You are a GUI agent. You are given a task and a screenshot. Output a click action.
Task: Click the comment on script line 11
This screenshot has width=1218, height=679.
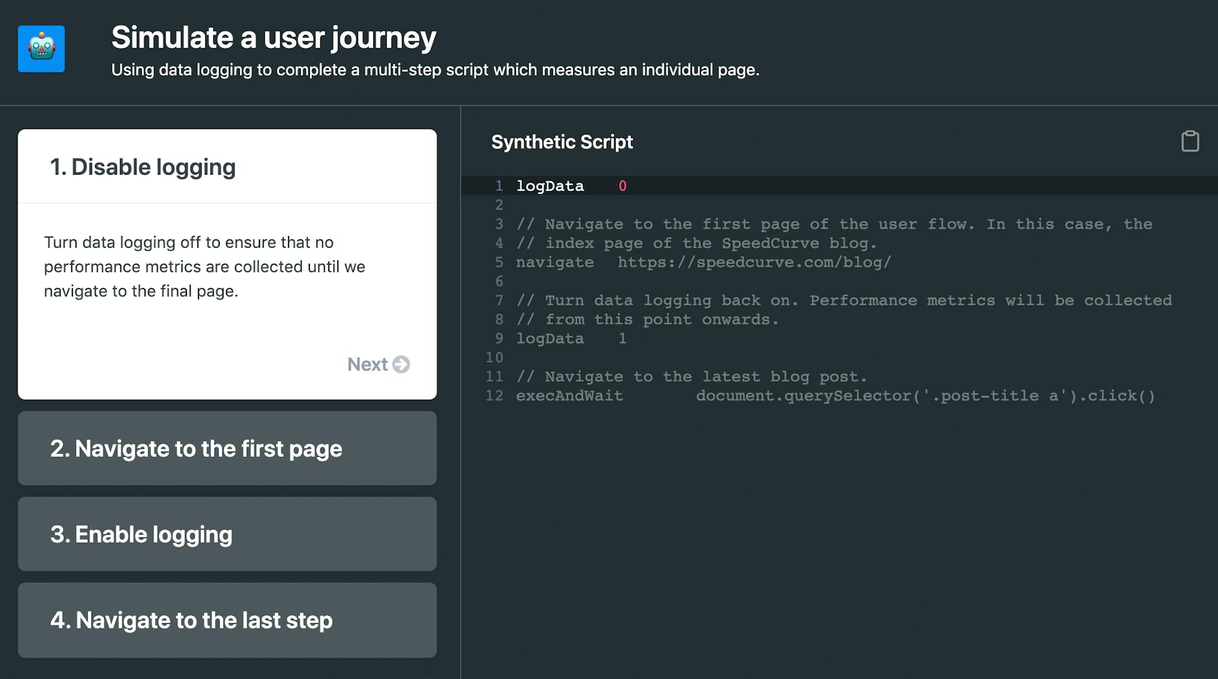691,377
